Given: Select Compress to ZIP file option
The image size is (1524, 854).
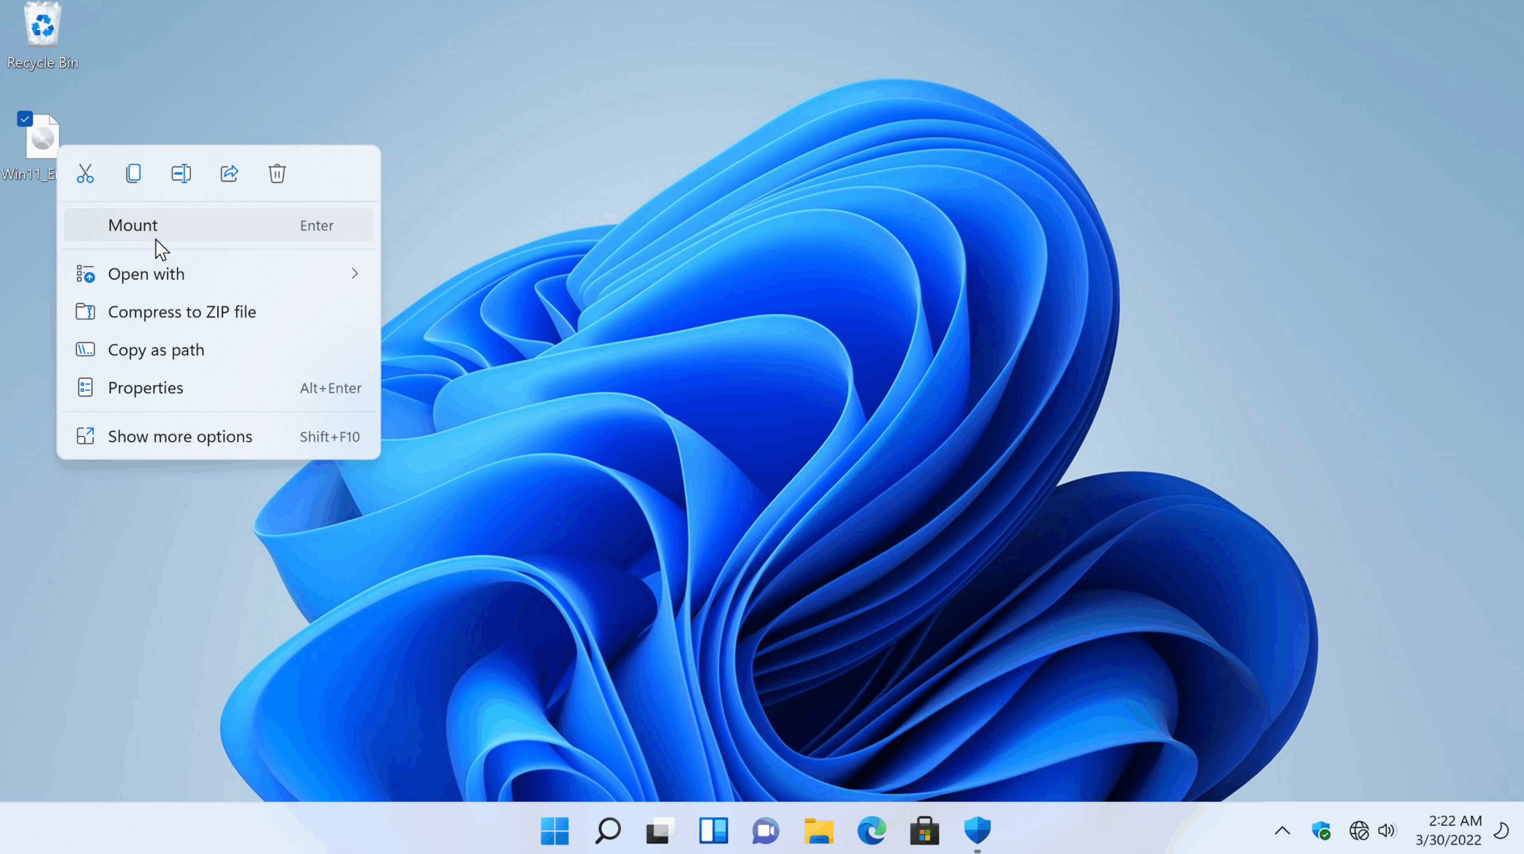Looking at the screenshot, I should (182, 311).
